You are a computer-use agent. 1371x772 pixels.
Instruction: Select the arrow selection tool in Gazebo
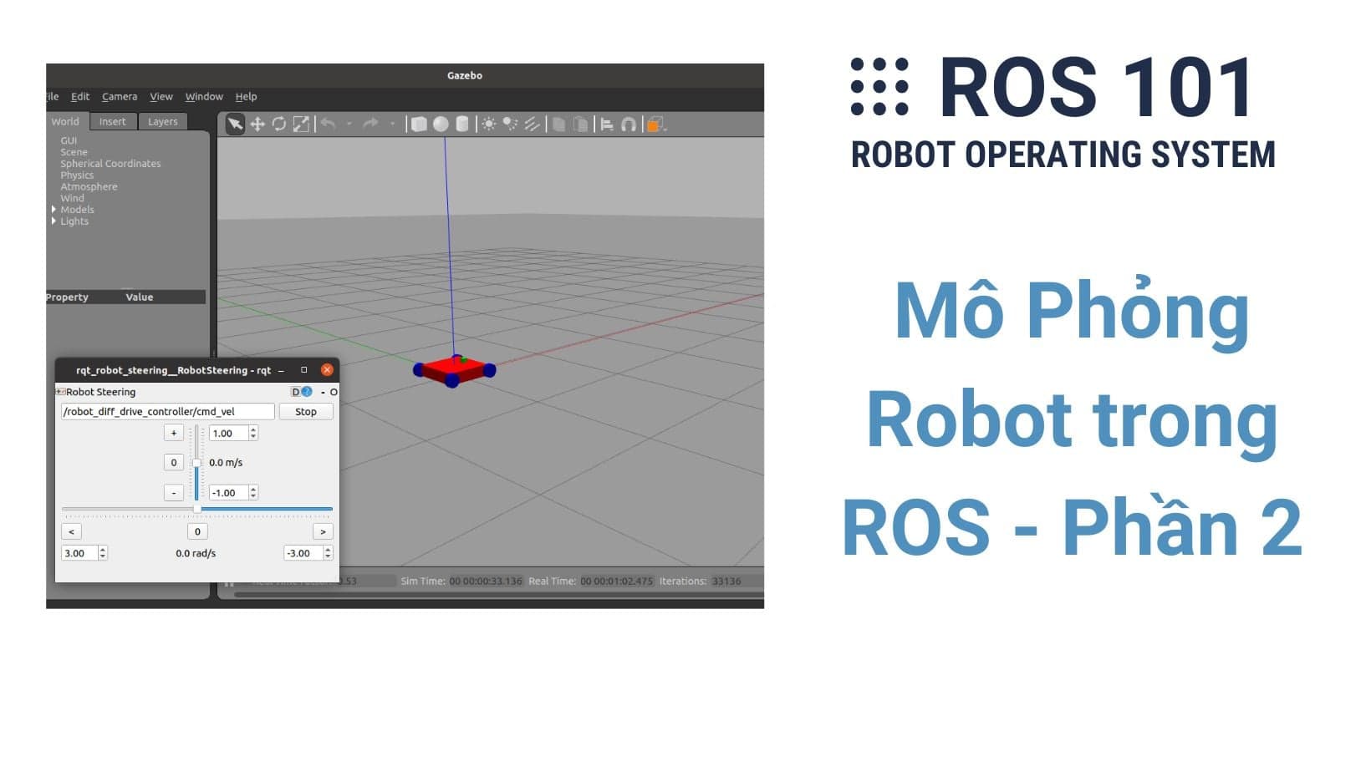[x=233, y=124]
